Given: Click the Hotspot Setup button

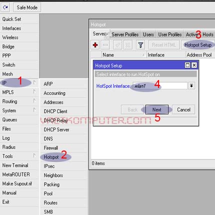Looking at the screenshot, I should (x=198, y=45).
